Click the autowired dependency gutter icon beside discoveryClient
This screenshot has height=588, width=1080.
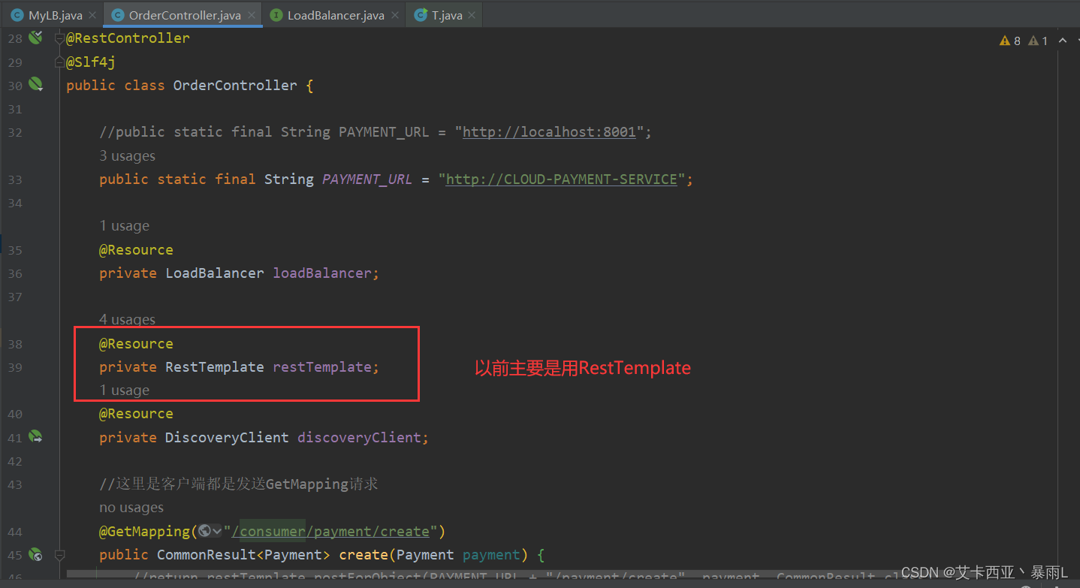(35, 436)
